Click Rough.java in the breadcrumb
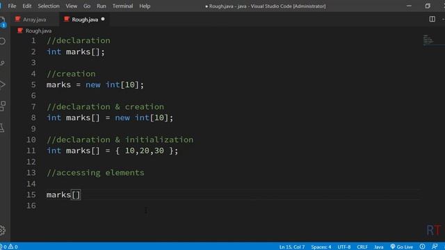This screenshot has height=250, width=445. coord(38,31)
